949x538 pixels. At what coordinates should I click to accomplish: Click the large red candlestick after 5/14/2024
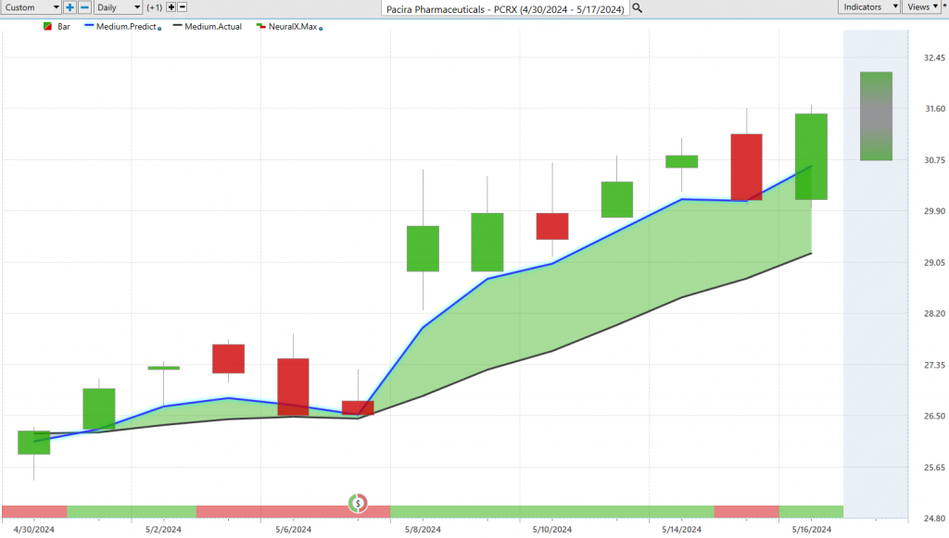point(746,167)
